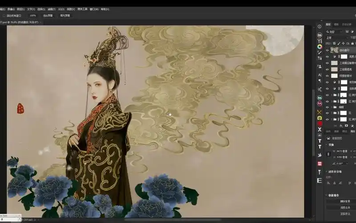
Task: Click the align horizontal centers icon
Action: click(335, 183)
